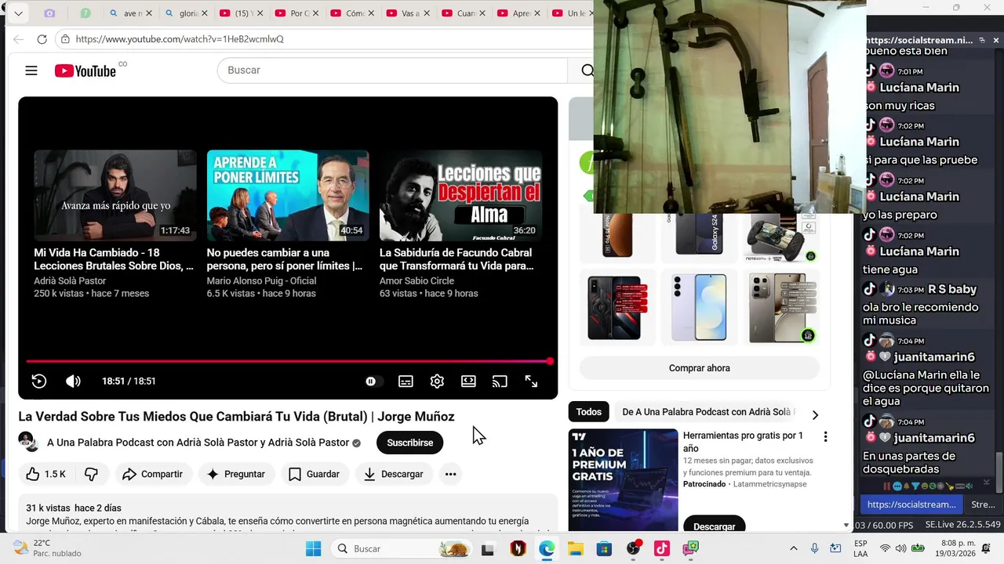
Task: Open the Preguntar AI ask button
Action: coord(235,474)
